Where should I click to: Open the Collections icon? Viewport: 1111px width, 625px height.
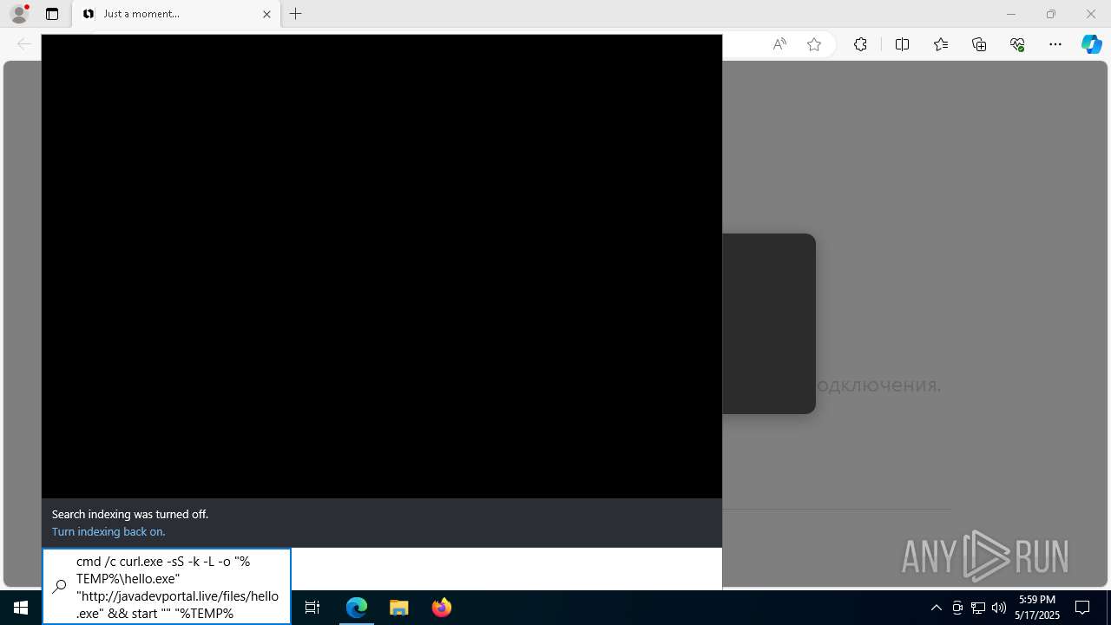coord(979,44)
